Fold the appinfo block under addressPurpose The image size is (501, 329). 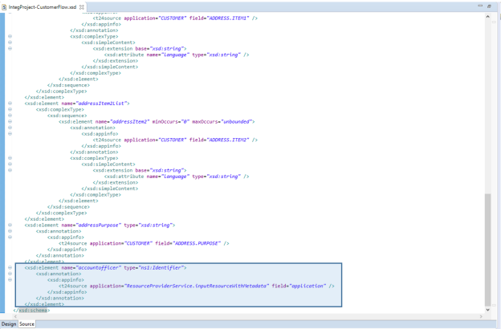pos(10,237)
